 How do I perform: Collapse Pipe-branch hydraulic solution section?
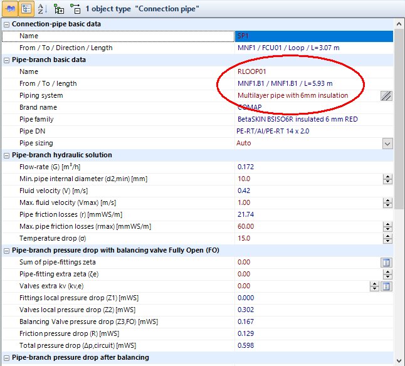6,155
